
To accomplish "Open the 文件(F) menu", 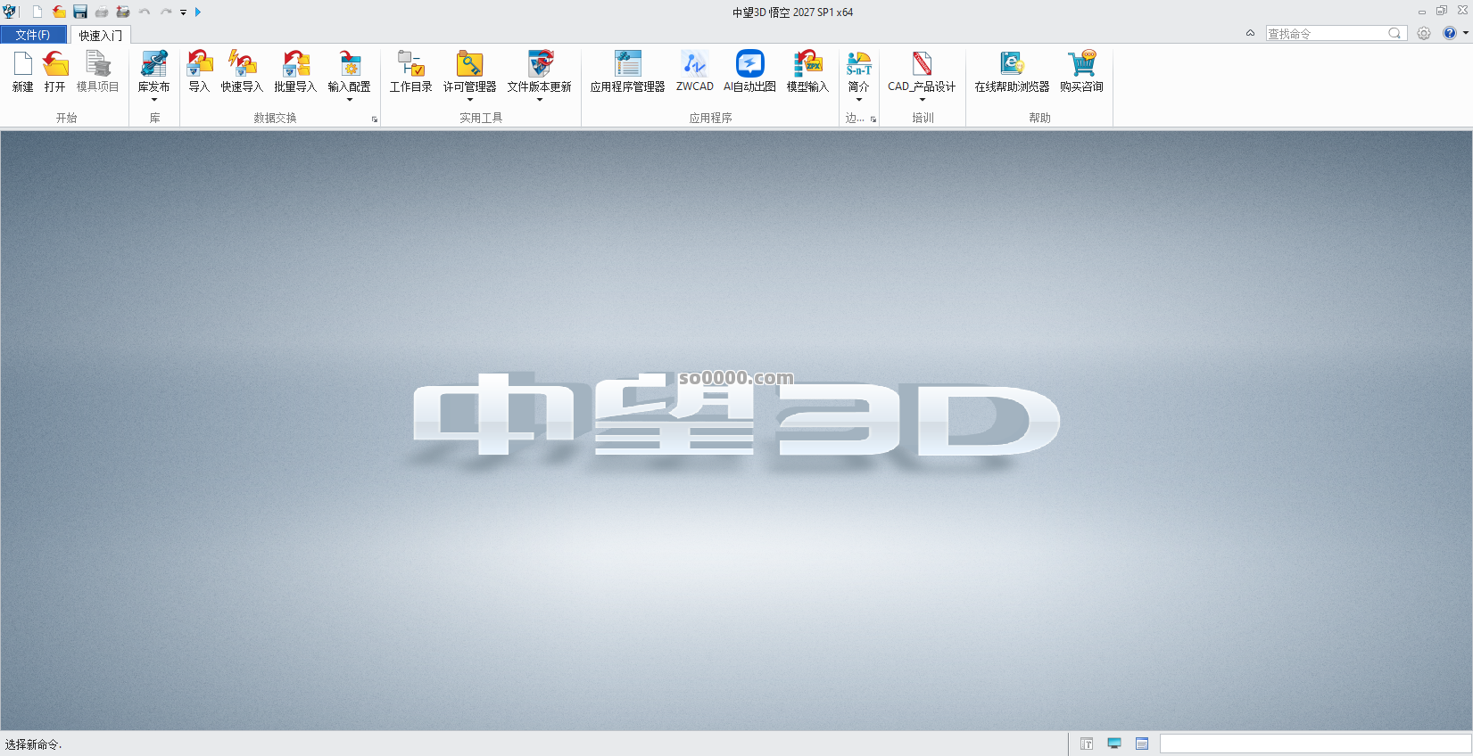I will click(x=33, y=35).
